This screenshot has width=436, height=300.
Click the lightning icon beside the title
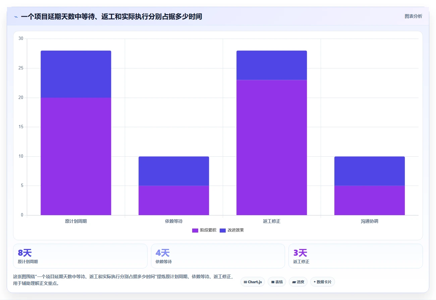point(16,17)
